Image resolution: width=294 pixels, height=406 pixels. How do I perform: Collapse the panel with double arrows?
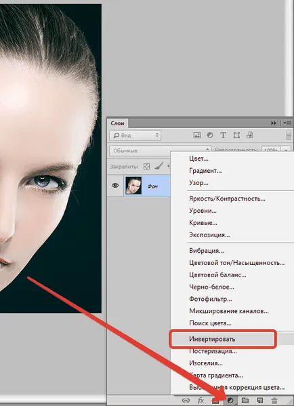click(274, 123)
